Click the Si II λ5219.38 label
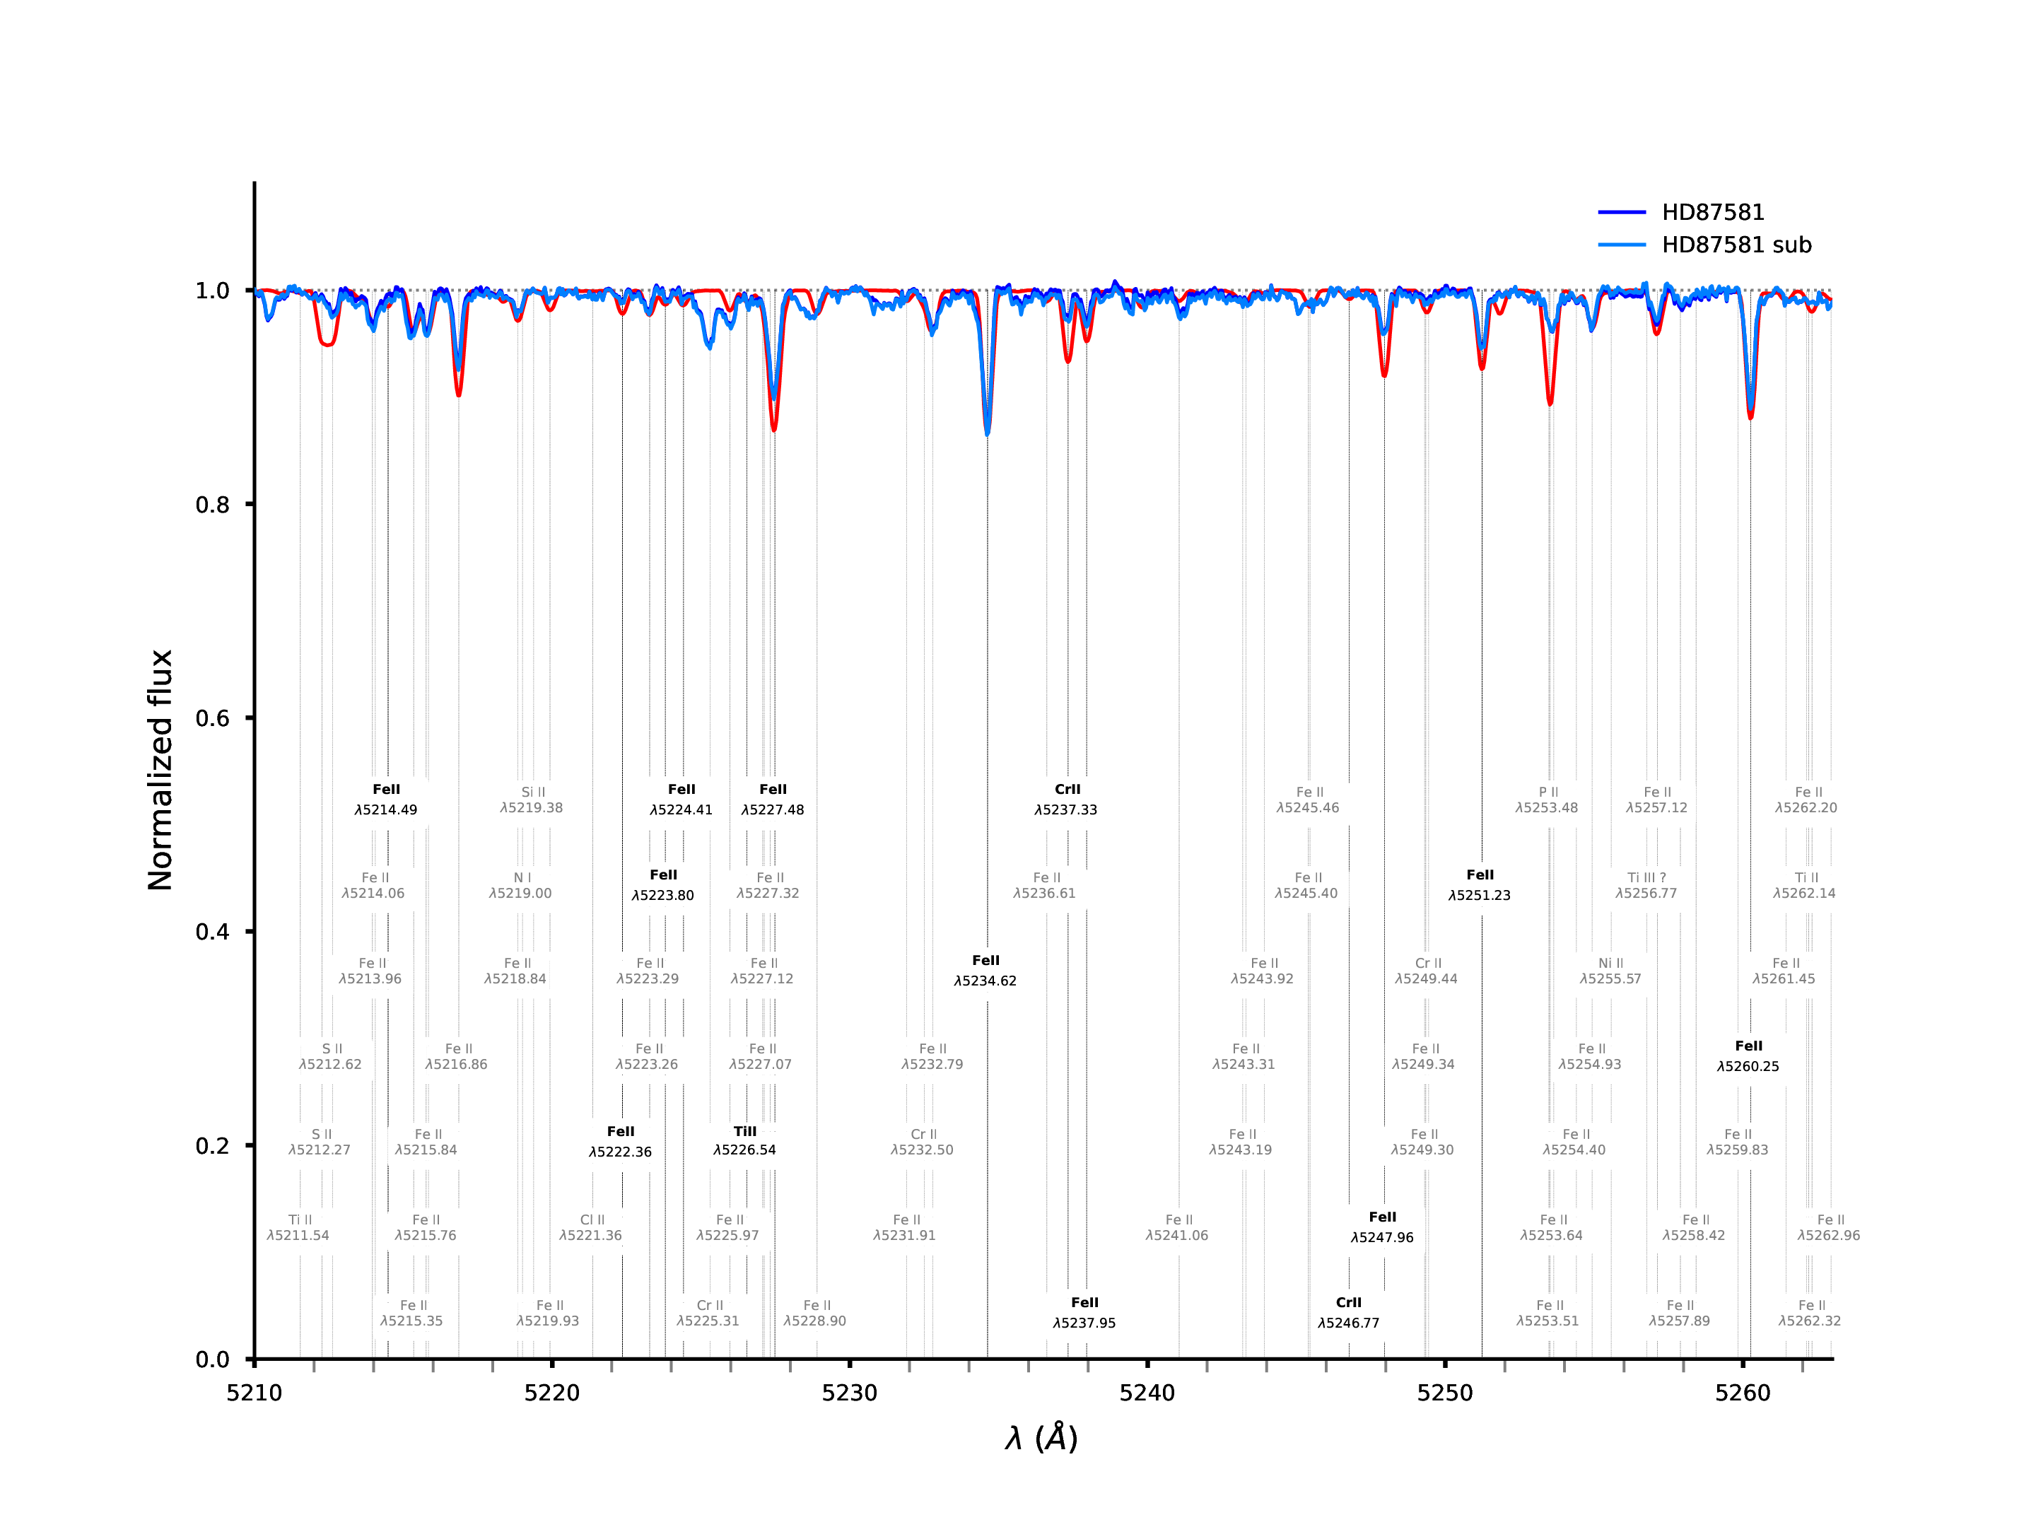The image size is (2036, 1527). click(532, 800)
